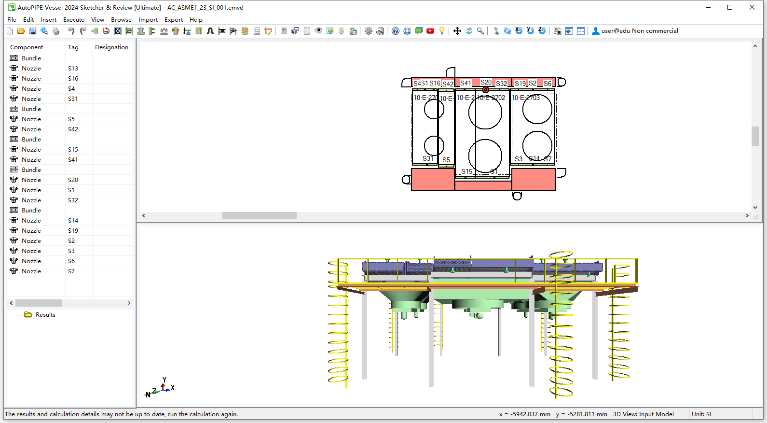
Task: Click the Tag column header
Action: pyautogui.click(x=79, y=47)
